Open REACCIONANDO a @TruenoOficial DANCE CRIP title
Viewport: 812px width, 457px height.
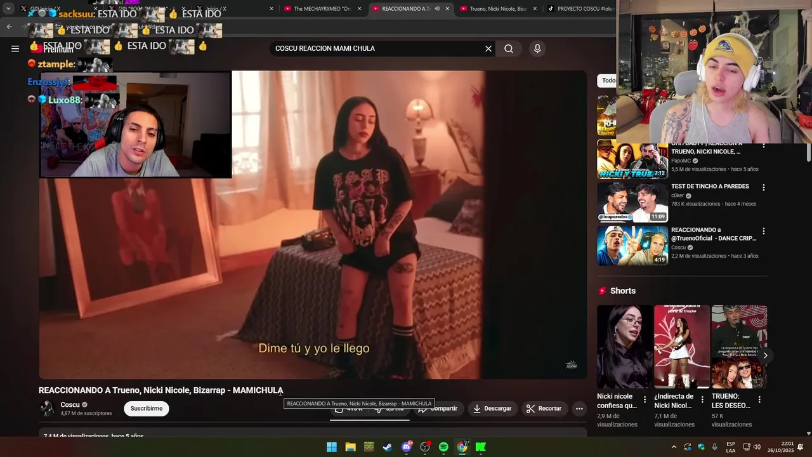pyautogui.click(x=714, y=234)
